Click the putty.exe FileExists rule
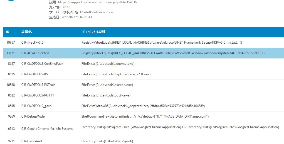284x144 pixels. click(x=106, y=95)
